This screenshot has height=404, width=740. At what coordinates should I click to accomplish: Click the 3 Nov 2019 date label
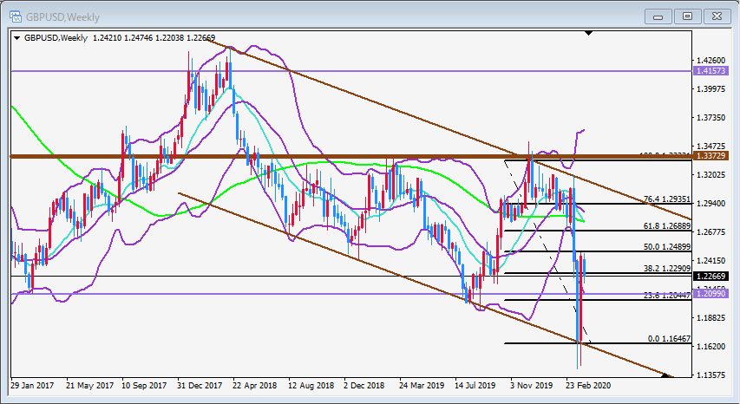pyautogui.click(x=531, y=385)
